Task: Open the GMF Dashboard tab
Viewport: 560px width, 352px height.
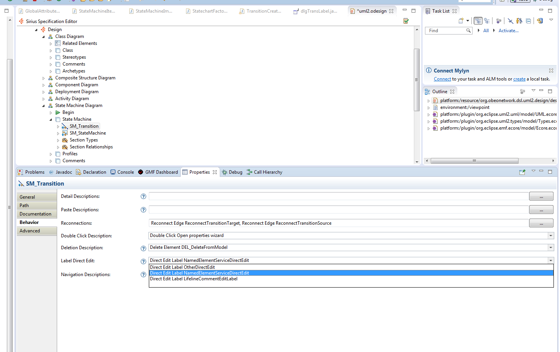Action: [x=158, y=172]
